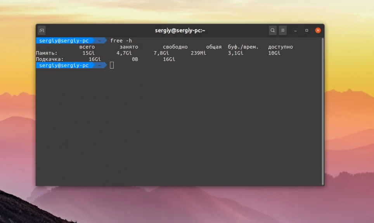
Task: Click the 'буф./врем.' column header
Action: click(x=243, y=47)
